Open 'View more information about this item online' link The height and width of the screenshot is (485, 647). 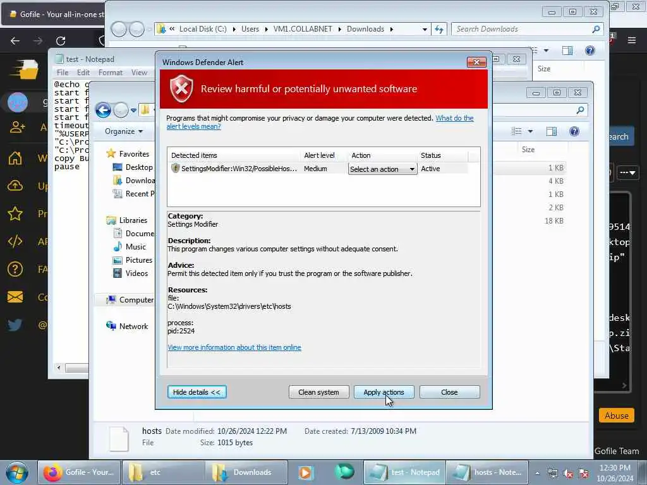pyautogui.click(x=234, y=347)
